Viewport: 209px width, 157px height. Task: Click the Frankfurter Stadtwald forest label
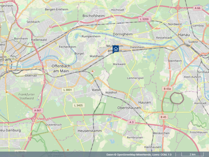coord(26,96)
